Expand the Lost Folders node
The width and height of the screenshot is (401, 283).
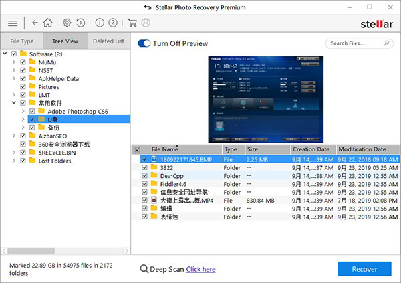(x=15, y=161)
